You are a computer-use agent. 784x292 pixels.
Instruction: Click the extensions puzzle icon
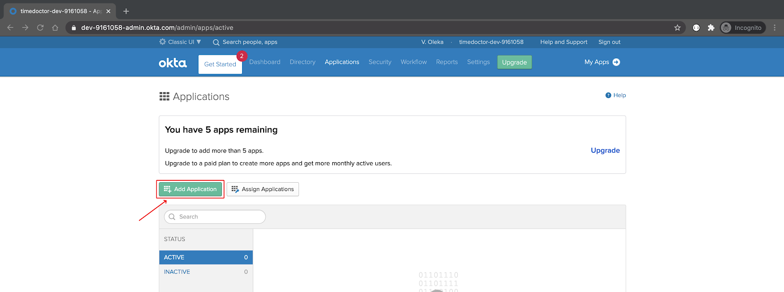pos(711,27)
